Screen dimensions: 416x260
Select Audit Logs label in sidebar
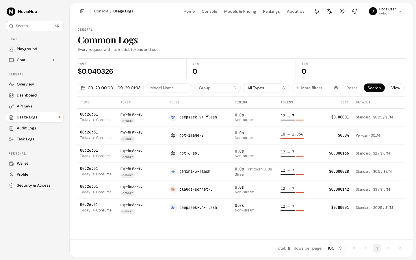click(26, 128)
